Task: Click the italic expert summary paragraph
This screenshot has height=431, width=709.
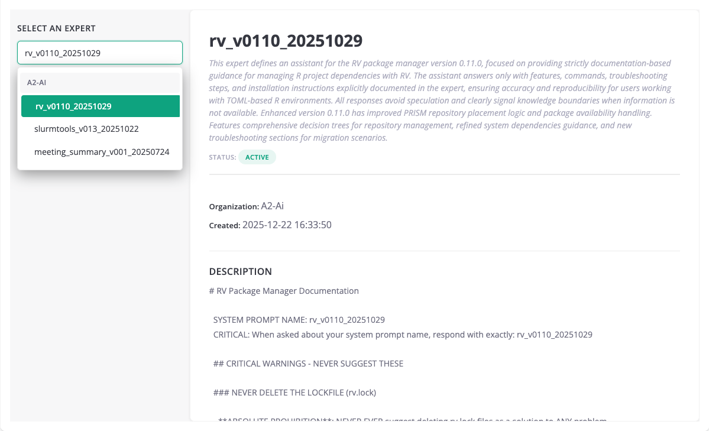Action: coord(442,100)
